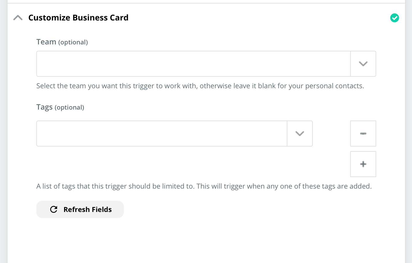Click the green completed checkmark icon

point(394,18)
